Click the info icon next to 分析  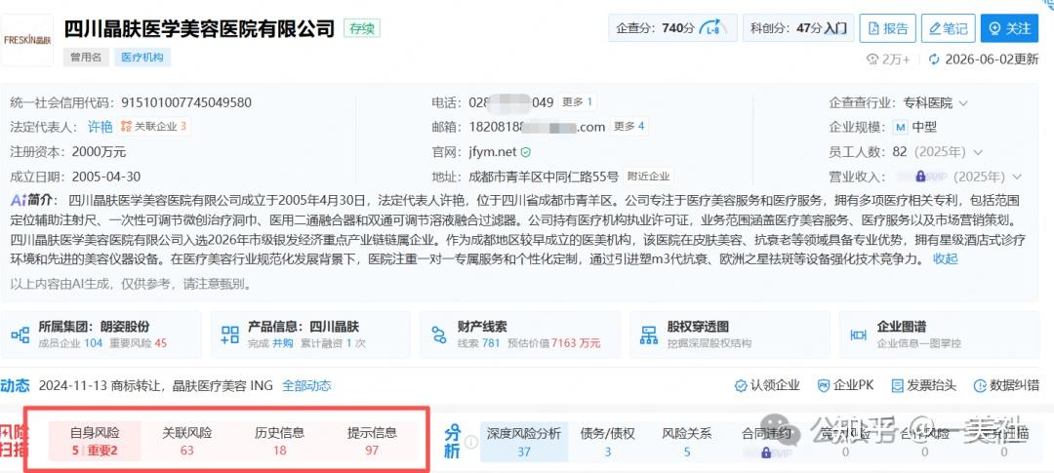click(472, 442)
